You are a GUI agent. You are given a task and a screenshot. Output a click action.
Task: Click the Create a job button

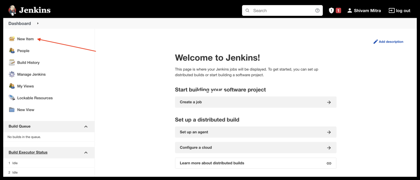click(x=256, y=102)
